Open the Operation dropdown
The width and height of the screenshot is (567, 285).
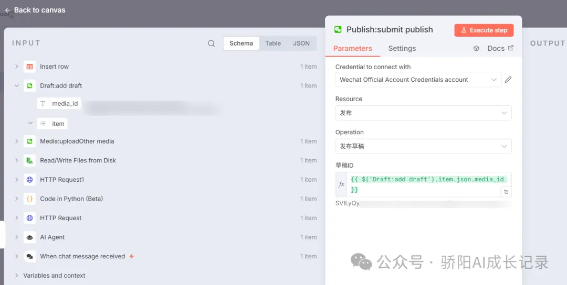pos(424,146)
